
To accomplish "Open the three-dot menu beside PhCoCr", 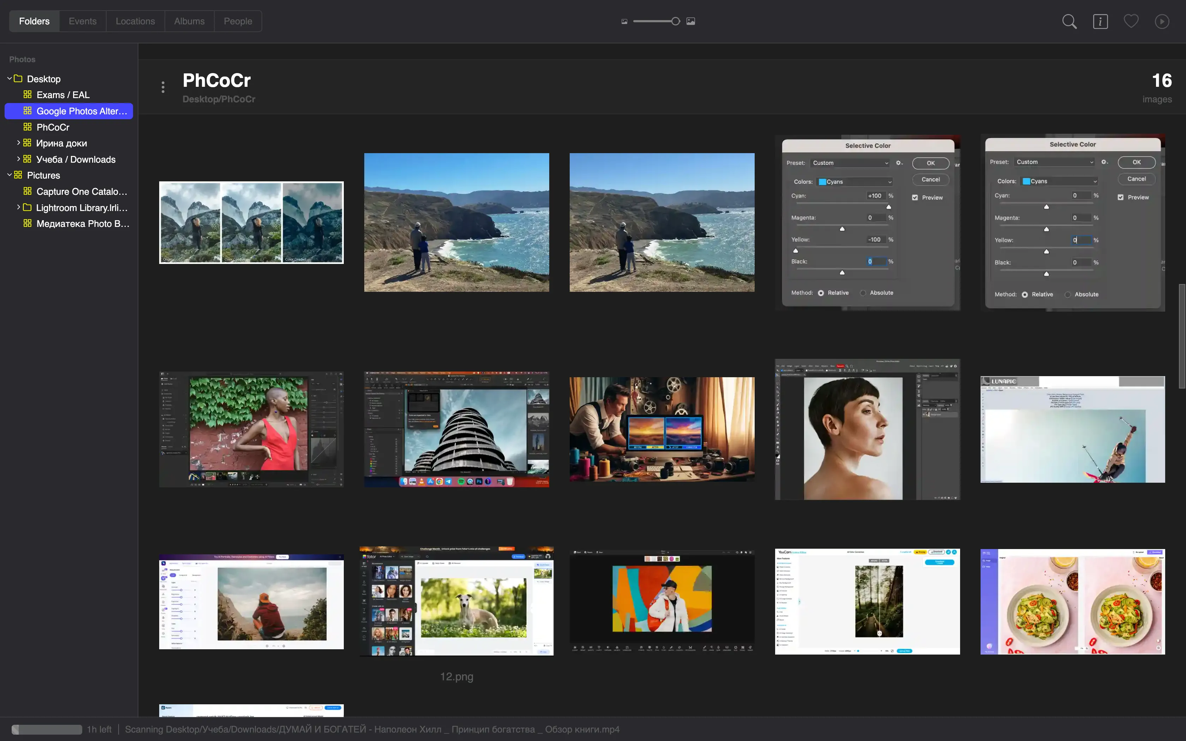I will click(x=163, y=87).
